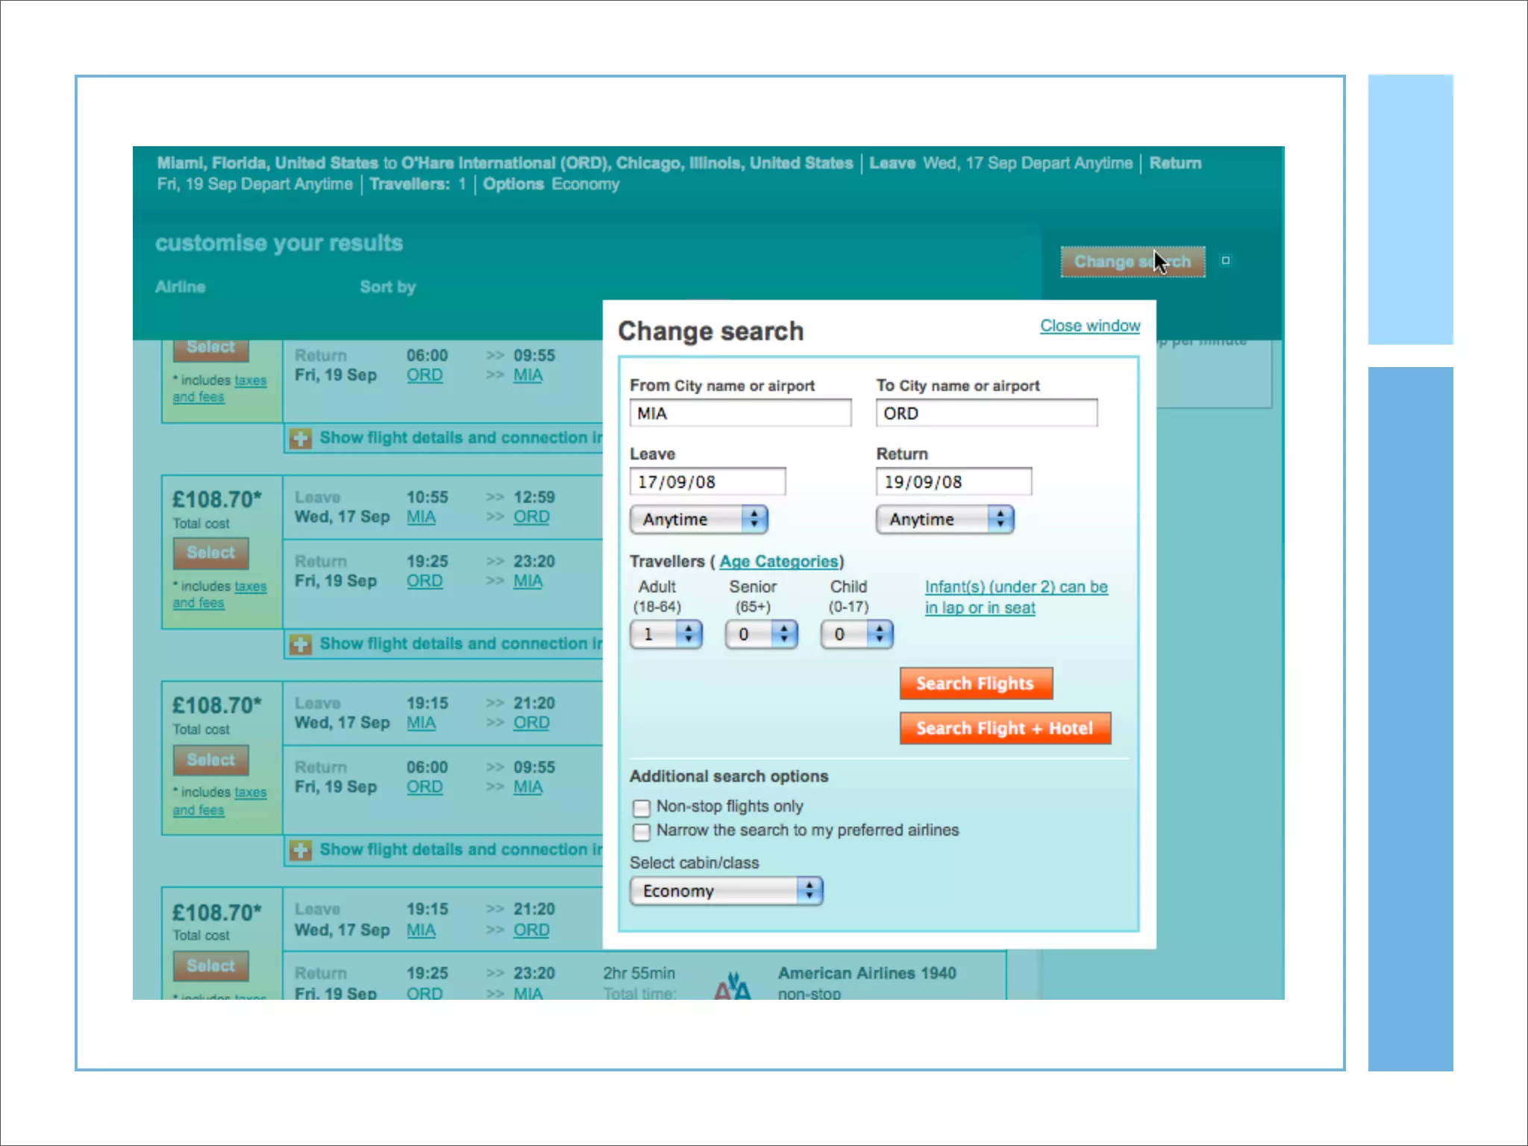1528x1146 pixels.
Task: Click the Search Flights button
Action: click(x=976, y=683)
